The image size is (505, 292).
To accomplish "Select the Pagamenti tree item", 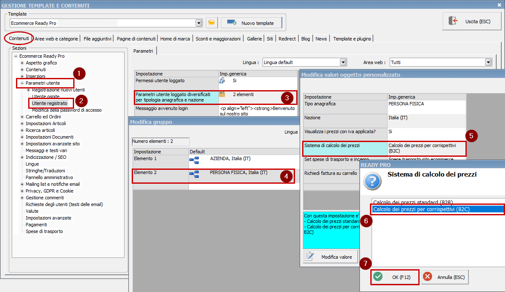I will (x=36, y=225).
